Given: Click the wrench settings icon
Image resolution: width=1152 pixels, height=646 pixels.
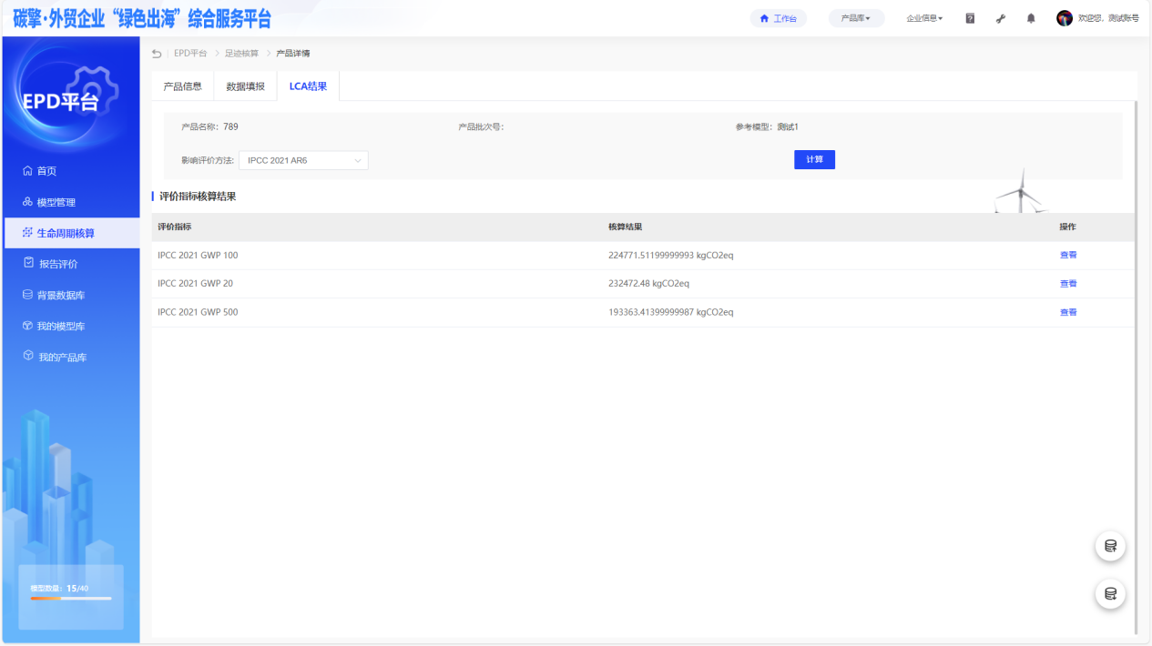Looking at the screenshot, I should (x=1001, y=18).
